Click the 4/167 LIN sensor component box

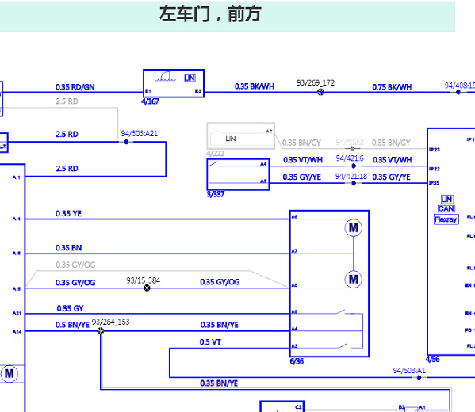[x=174, y=83]
